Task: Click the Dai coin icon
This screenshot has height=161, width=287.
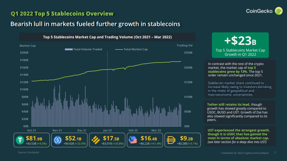Action: tap(170, 140)
